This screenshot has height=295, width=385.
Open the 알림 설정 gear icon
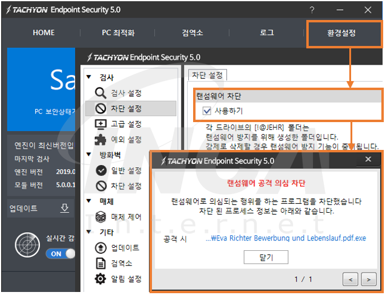point(100,279)
